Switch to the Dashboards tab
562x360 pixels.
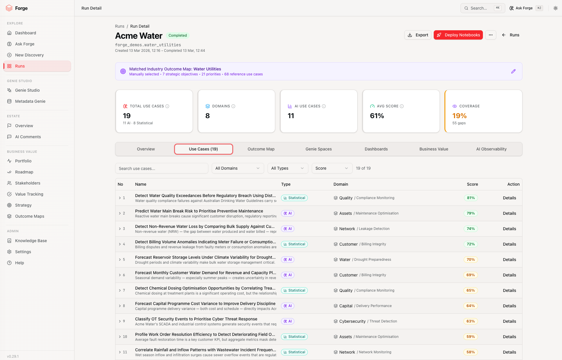[376, 149]
